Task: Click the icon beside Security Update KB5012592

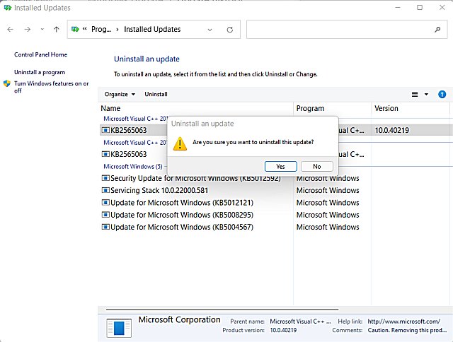Action: pyautogui.click(x=105, y=178)
